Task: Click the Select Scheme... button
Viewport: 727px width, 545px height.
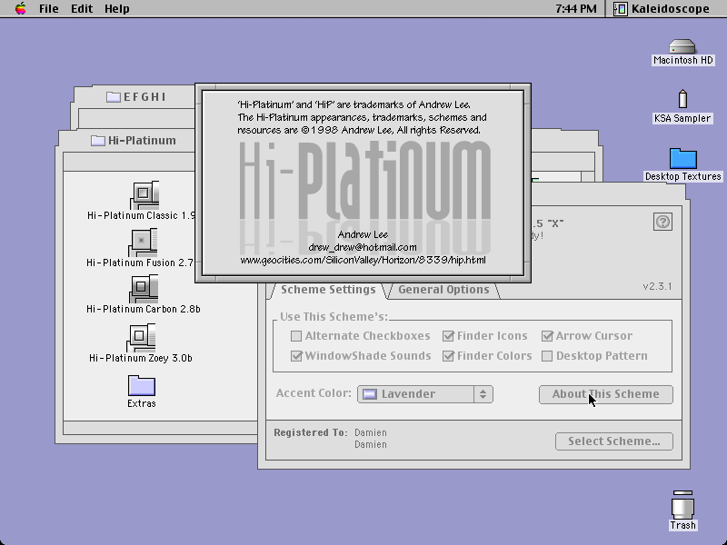Action: [614, 441]
